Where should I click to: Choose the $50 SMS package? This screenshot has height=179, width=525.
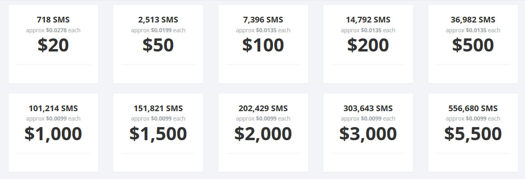pyautogui.click(x=158, y=44)
